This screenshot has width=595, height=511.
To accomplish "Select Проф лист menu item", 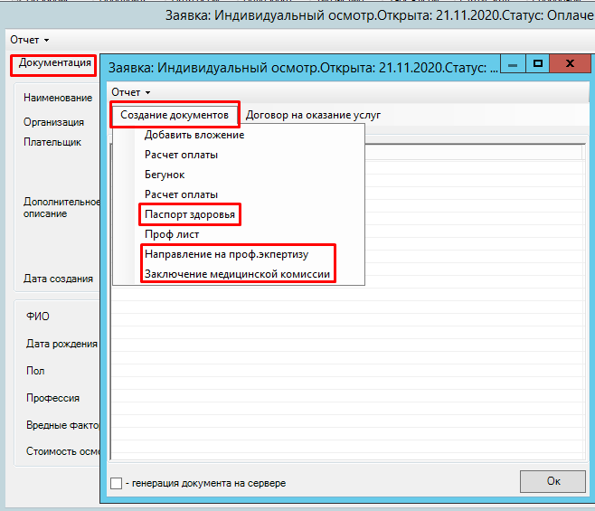I will [172, 234].
